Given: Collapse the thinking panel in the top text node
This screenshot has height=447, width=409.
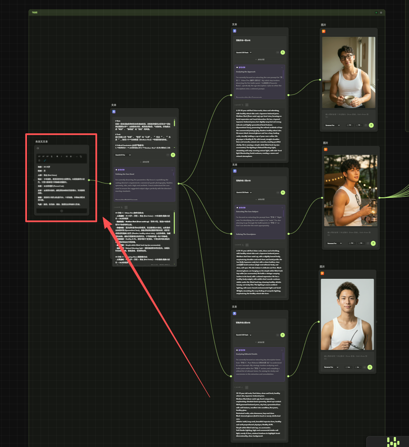Looking at the screenshot, I should [x=282, y=68].
